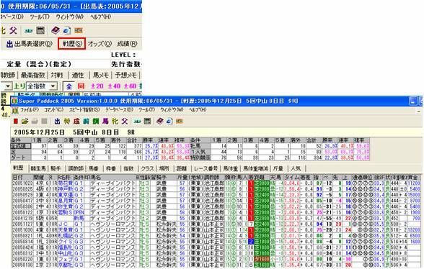Click purple 馬 icon in front toolbar

(x=105, y=122)
